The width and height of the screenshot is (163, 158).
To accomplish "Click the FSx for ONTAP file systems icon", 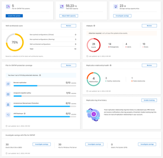I will 8,6.
